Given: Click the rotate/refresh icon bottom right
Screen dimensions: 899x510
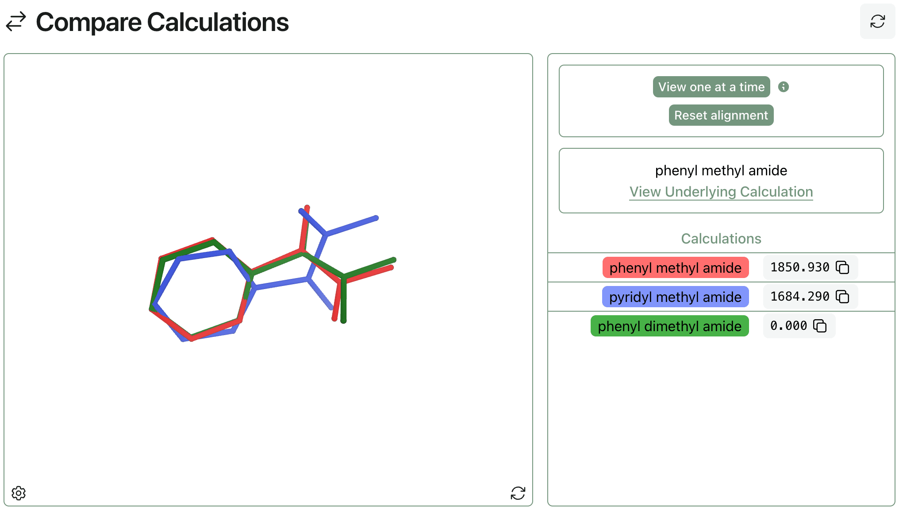Looking at the screenshot, I should [518, 492].
